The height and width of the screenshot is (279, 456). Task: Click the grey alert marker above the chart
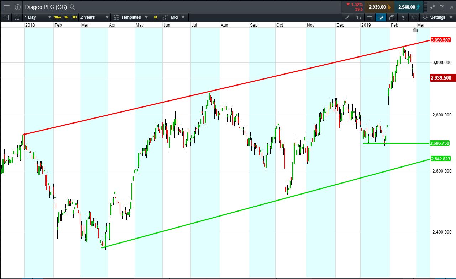[x=415, y=30]
